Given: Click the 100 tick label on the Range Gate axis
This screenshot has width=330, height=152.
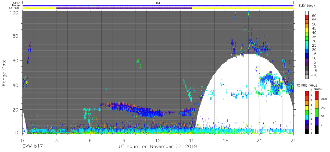Looking at the screenshot, I should (x=15, y=13).
